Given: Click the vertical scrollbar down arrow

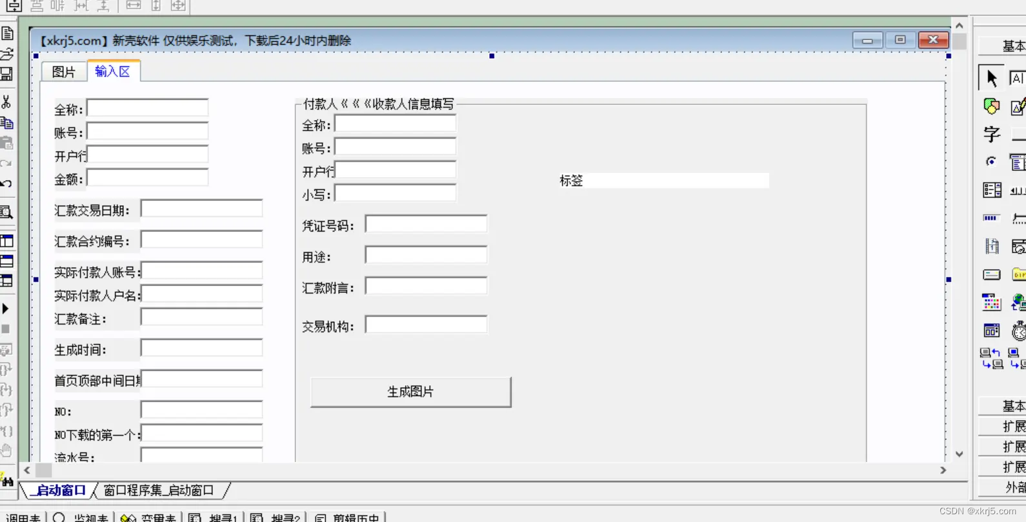Looking at the screenshot, I should click(x=960, y=454).
